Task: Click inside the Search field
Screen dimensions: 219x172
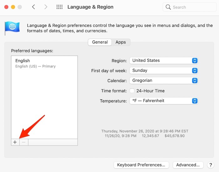Action: pos(190,7)
